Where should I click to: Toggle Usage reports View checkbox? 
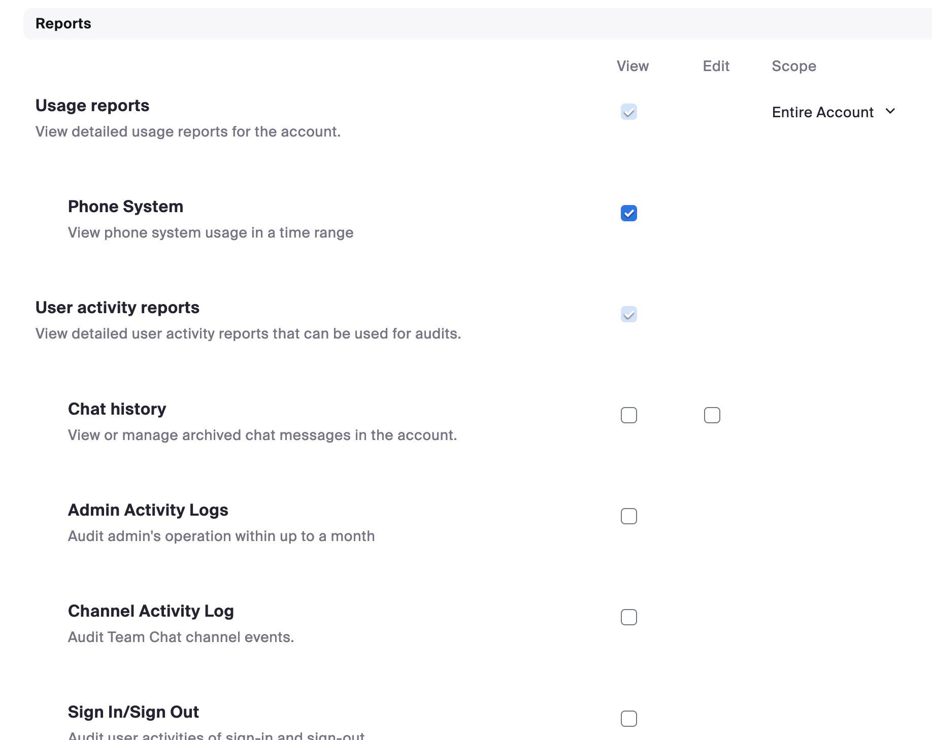628,112
